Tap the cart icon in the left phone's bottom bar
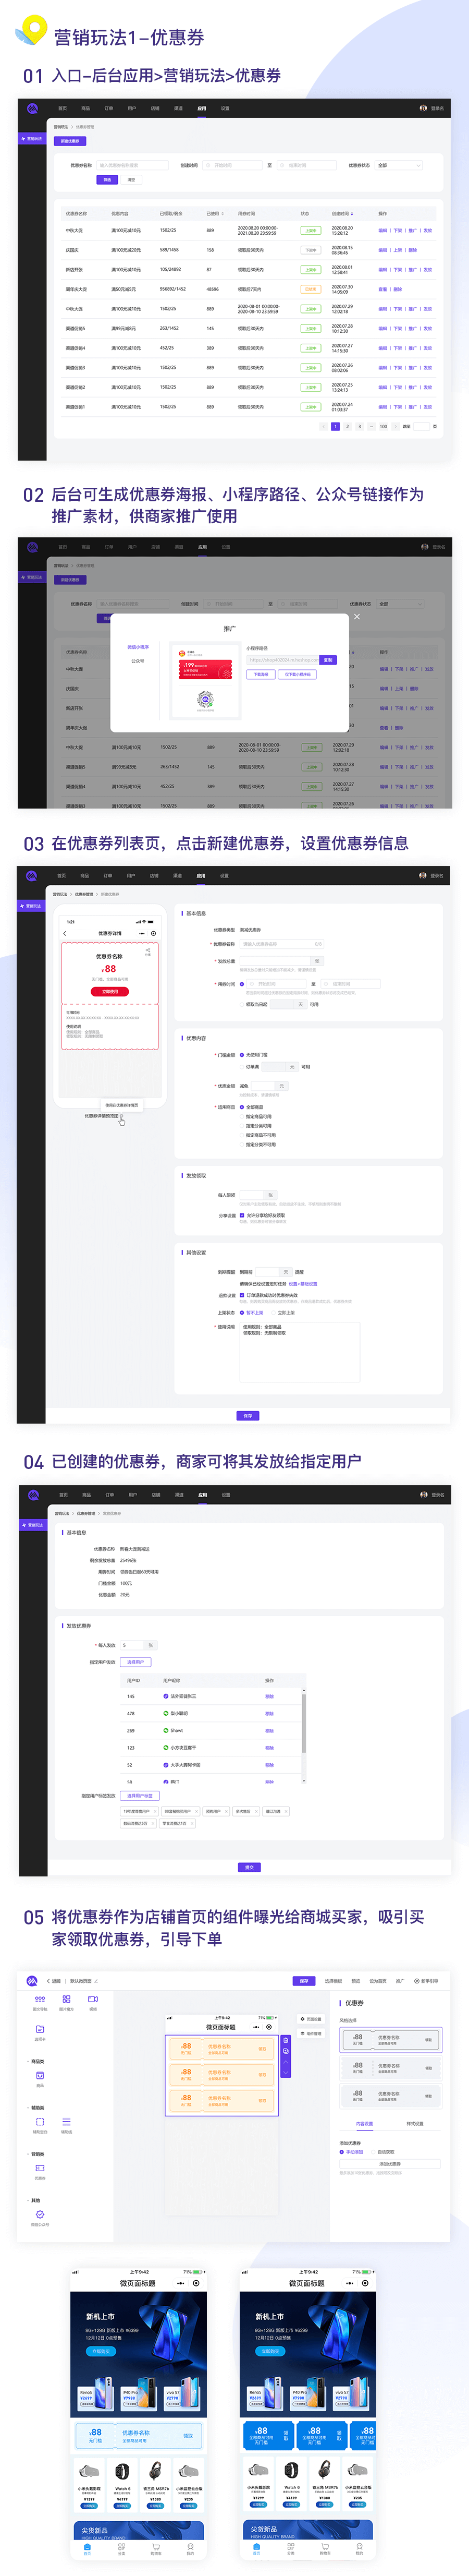The width and height of the screenshot is (469, 2576). [x=156, y=2548]
